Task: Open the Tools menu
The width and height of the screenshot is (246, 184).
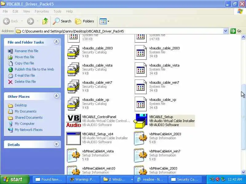Action: tap(58, 11)
